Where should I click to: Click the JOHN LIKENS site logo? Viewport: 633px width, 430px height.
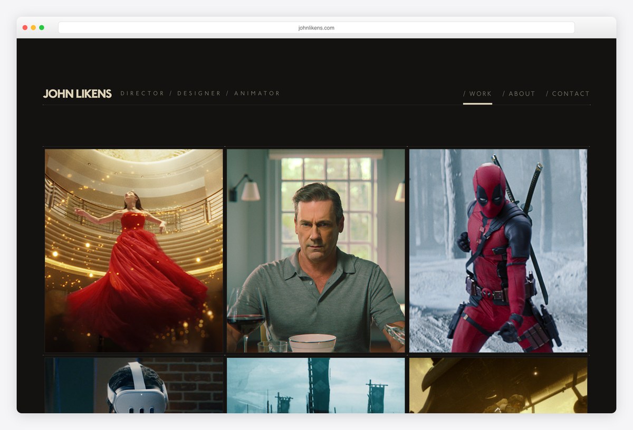click(x=78, y=94)
